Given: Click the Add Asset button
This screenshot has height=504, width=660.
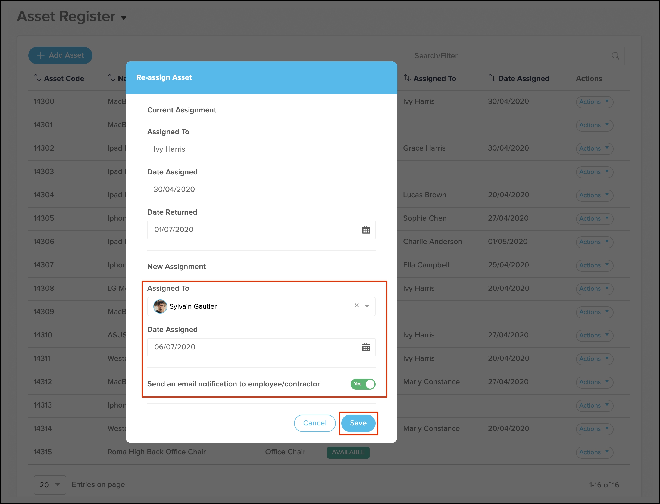Looking at the screenshot, I should (60, 55).
